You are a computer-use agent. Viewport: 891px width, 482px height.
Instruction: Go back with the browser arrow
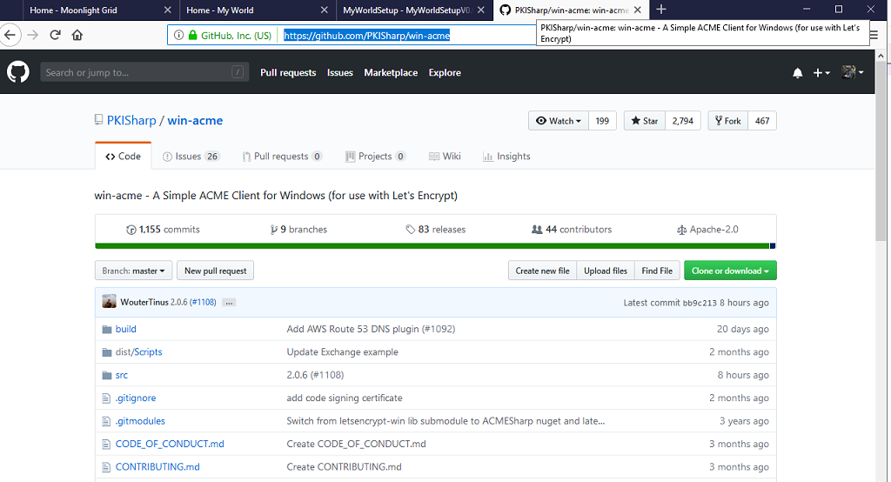point(10,36)
